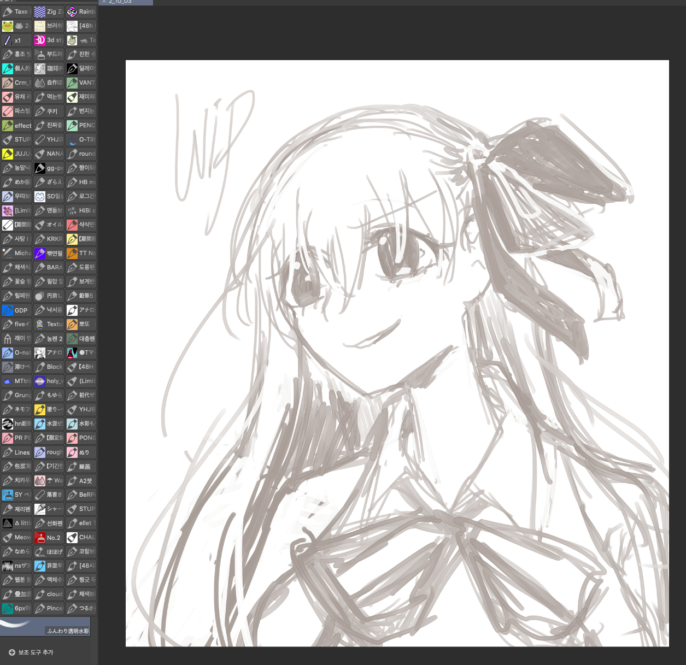Pick the holy_w brush with MOOD icon
The image size is (686, 665).
click(x=48, y=381)
